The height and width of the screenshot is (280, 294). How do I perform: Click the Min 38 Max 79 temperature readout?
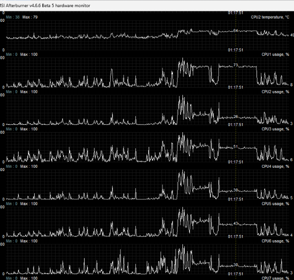(x=22, y=17)
